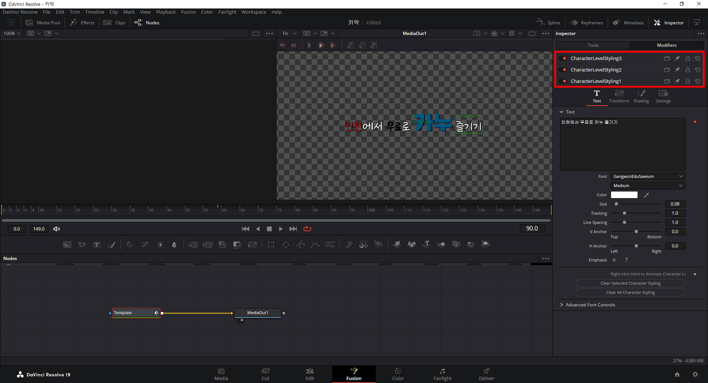The height and width of the screenshot is (383, 708).
Task: Add a Merge node from the toolbar
Action: click(193, 245)
